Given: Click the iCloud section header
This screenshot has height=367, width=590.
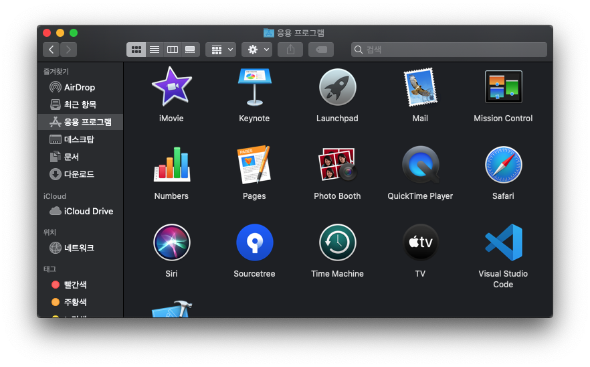Looking at the screenshot, I should pos(55,196).
